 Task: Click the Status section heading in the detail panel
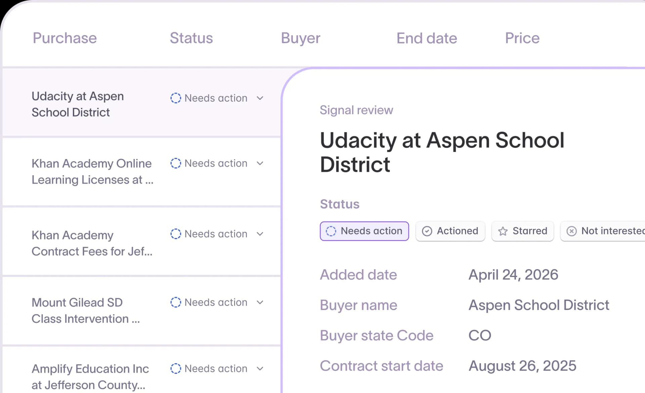click(339, 204)
